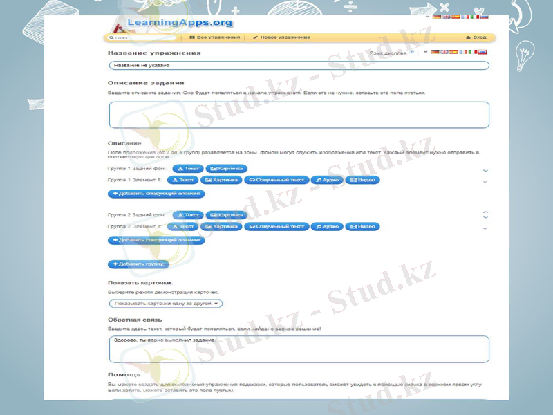The width and height of the screenshot is (553, 415).
Task: Add Video to Group 2 Element 1
Action: [362, 226]
